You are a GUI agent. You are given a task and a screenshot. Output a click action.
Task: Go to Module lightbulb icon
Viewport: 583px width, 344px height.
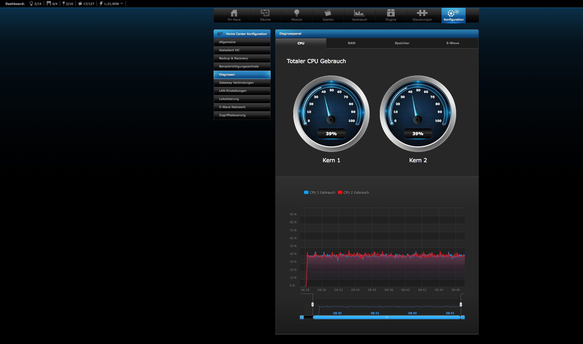tap(297, 15)
